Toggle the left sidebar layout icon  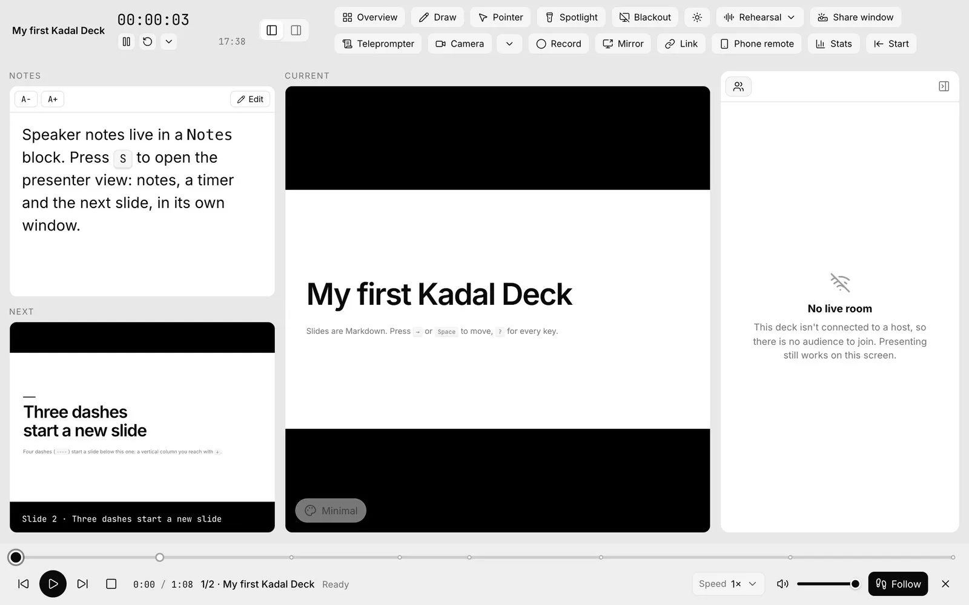click(x=272, y=30)
